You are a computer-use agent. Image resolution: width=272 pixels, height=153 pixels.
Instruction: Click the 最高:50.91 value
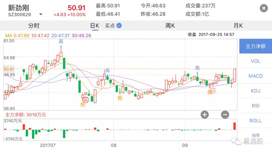coord(108,6)
